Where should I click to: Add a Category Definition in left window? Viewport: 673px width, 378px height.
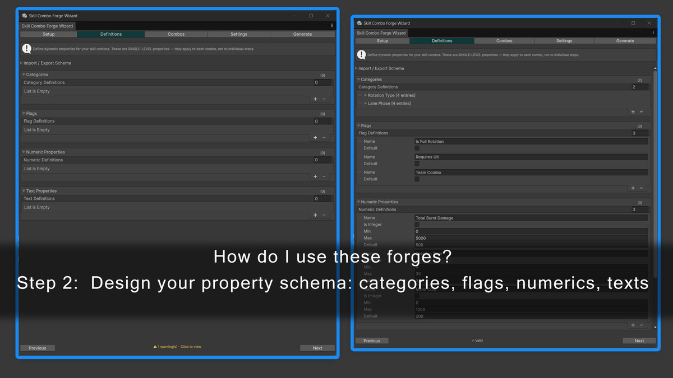click(315, 99)
